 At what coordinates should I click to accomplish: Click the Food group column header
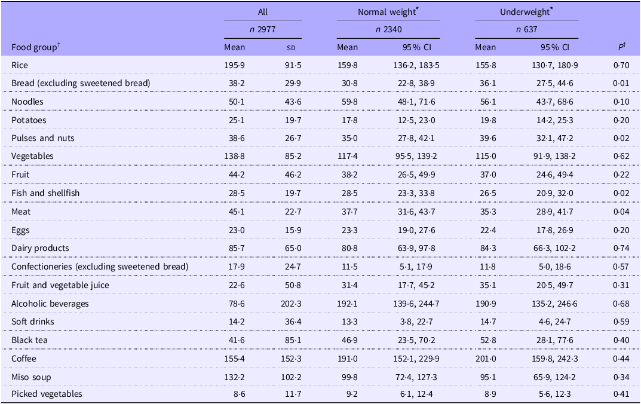point(36,47)
